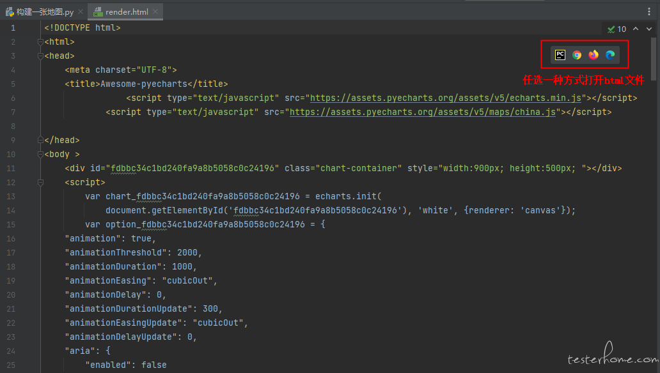
Task: Collapse the body tag fold marker
Action: coord(40,155)
